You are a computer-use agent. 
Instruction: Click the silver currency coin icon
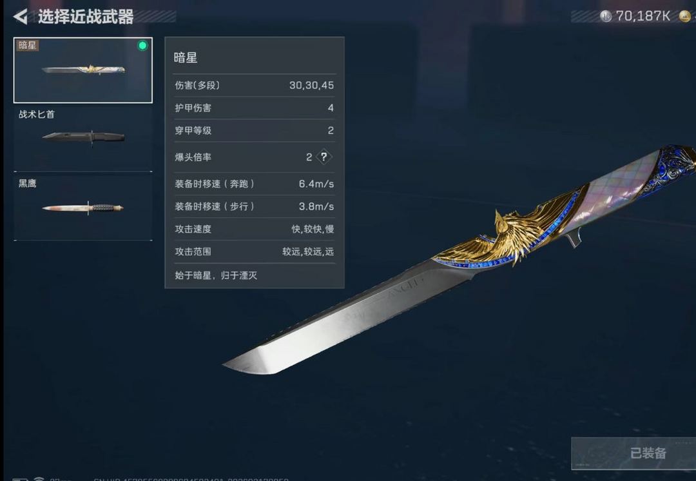click(605, 16)
